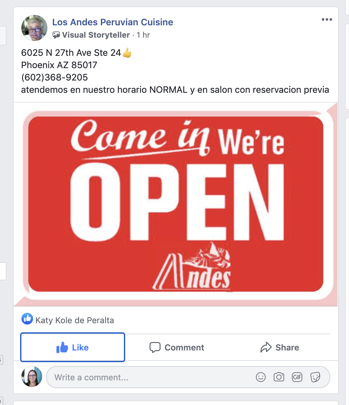Screen dimensions: 349x405
Task: Click the Share arrow icon
Action: [266, 347]
